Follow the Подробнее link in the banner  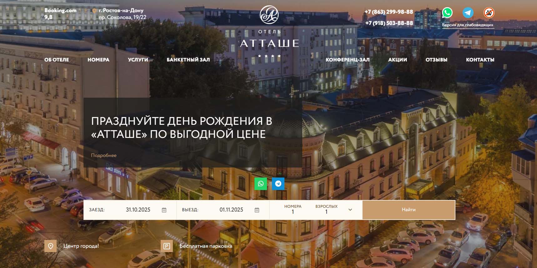coord(104,155)
